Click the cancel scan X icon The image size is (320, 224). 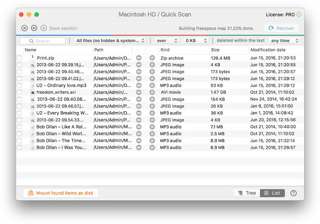pyautogui.click(x=24, y=28)
